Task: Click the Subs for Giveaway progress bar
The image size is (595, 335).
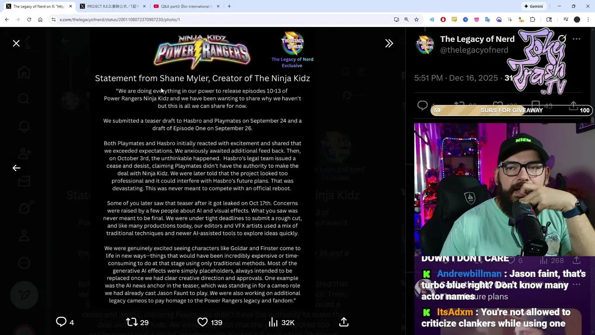Action: [511, 110]
